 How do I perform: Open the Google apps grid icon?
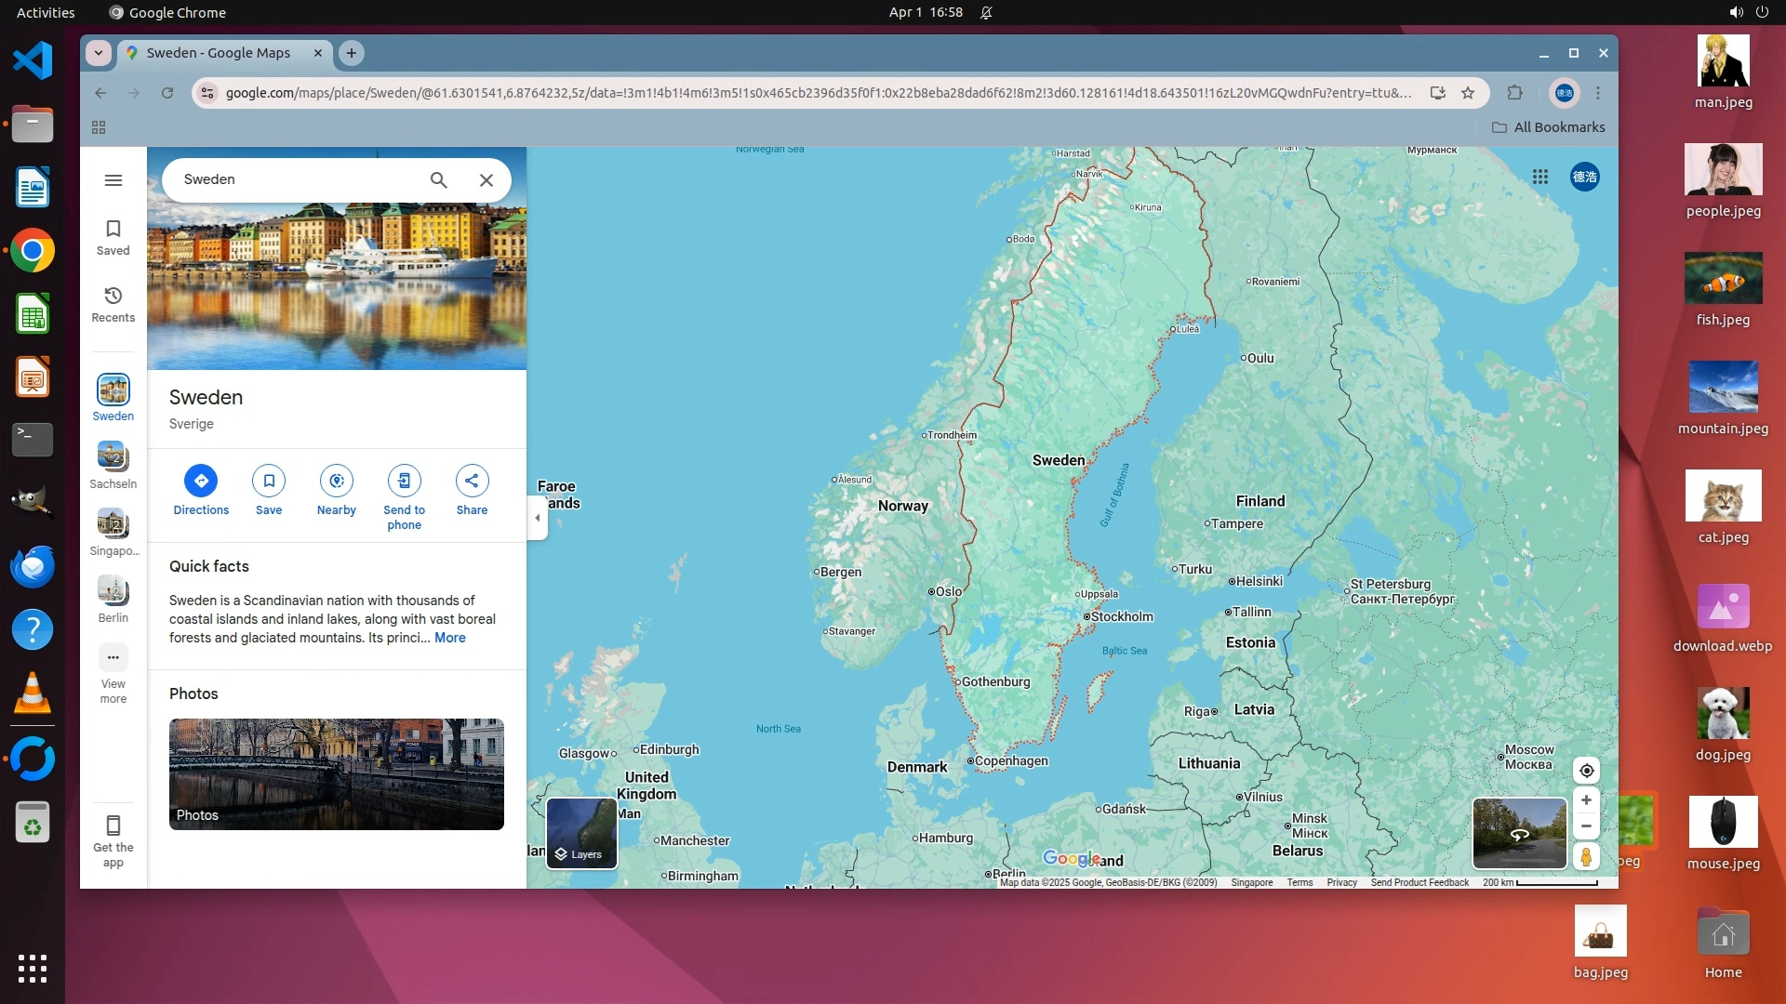click(1540, 177)
